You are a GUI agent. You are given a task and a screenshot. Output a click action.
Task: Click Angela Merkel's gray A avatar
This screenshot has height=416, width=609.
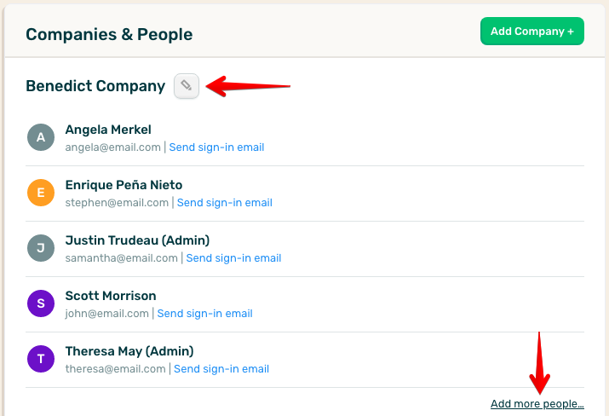pyautogui.click(x=41, y=137)
